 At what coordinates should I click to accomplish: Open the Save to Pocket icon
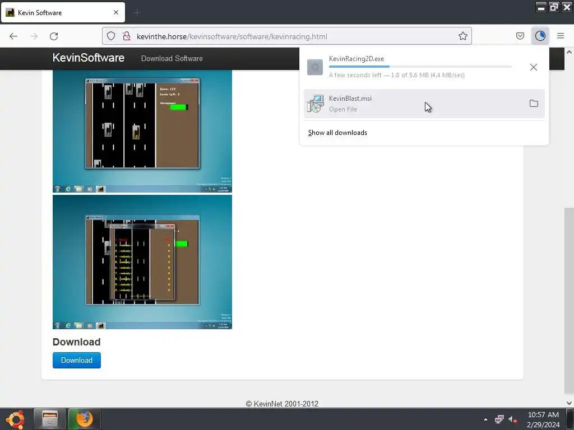(x=520, y=36)
